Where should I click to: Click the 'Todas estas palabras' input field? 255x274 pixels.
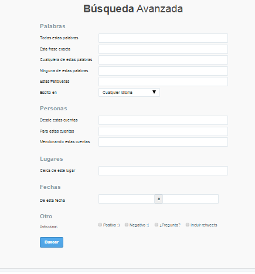(x=163, y=38)
